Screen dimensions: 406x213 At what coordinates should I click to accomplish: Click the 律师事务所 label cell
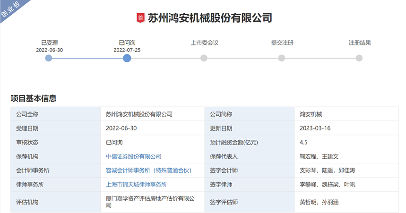[x=55, y=184]
